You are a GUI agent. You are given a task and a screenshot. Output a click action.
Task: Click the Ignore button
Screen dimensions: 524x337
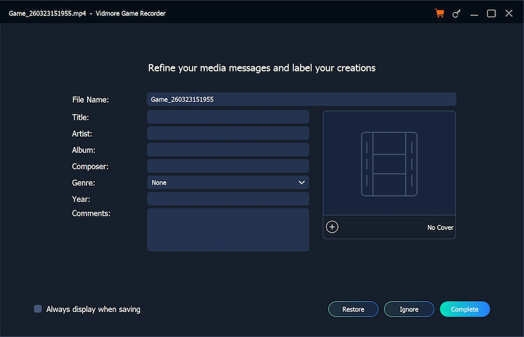[409, 309]
